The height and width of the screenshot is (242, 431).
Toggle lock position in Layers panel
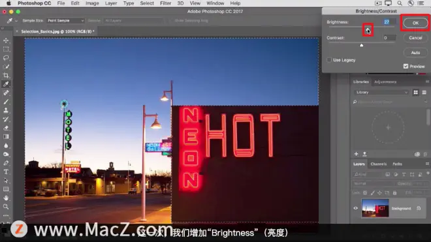[x=379, y=193]
